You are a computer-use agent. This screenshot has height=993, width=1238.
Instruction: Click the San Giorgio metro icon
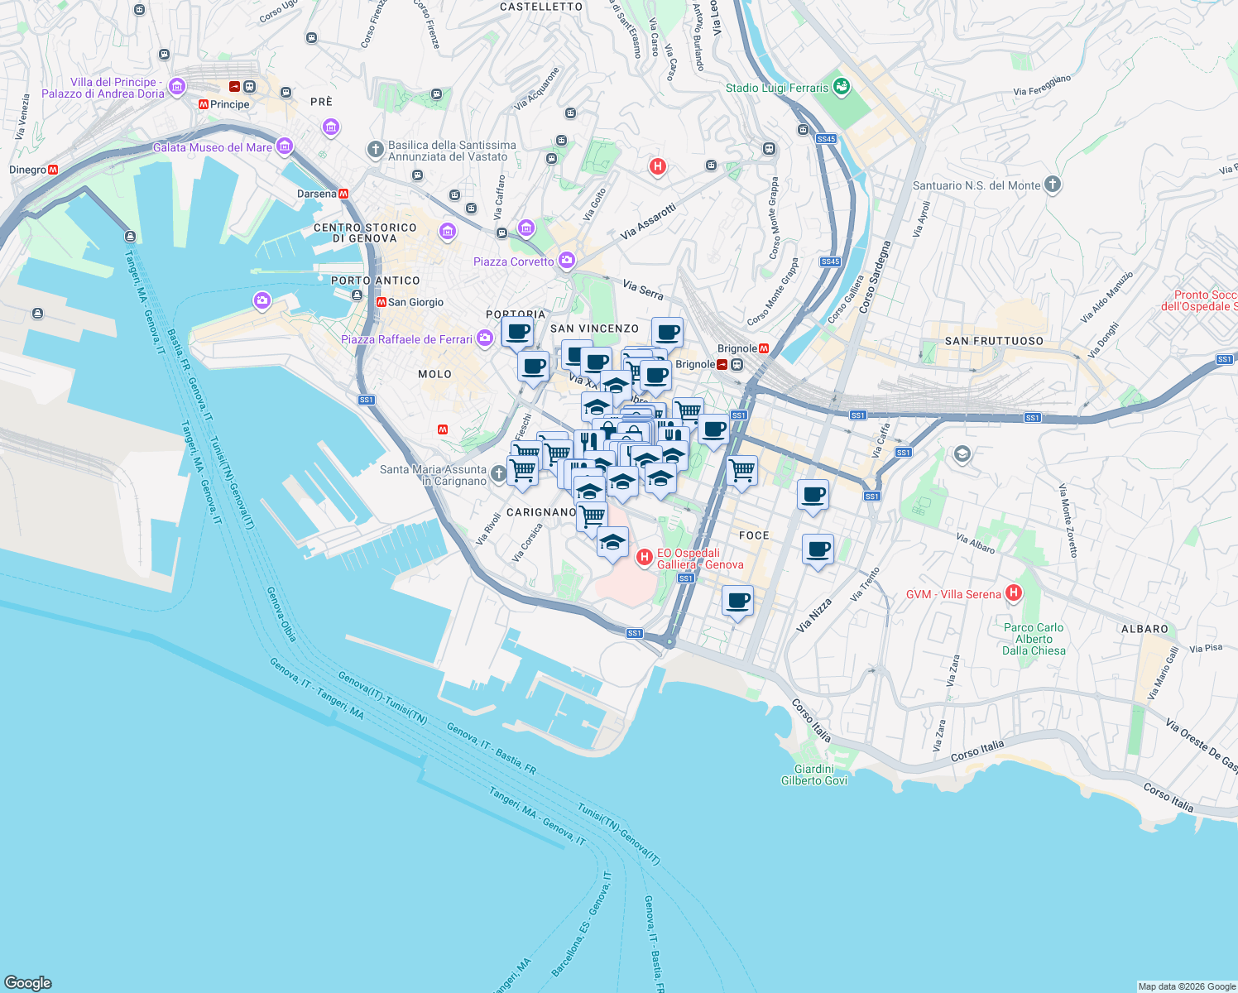click(x=381, y=302)
